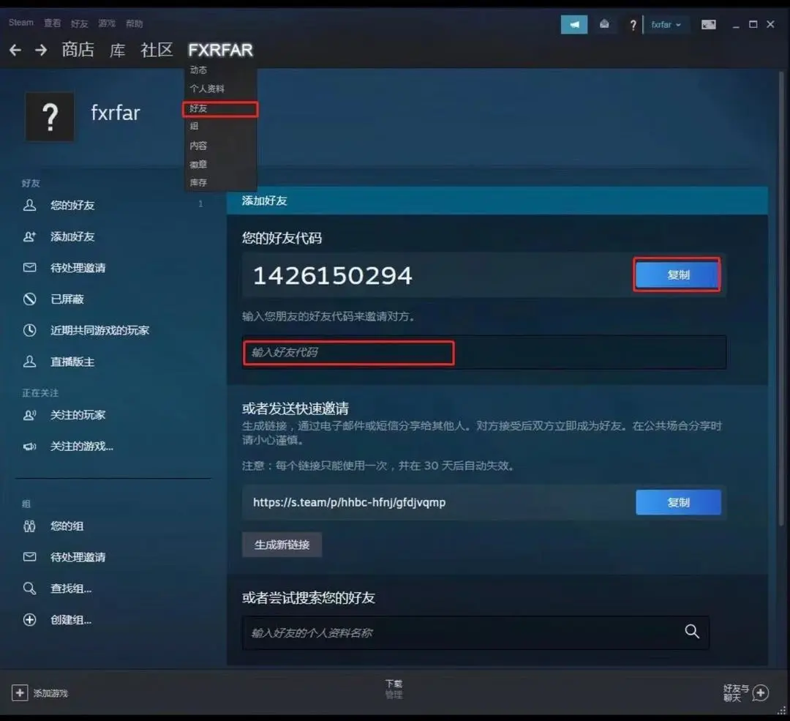Switch to the 社区 tab

click(157, 50)
